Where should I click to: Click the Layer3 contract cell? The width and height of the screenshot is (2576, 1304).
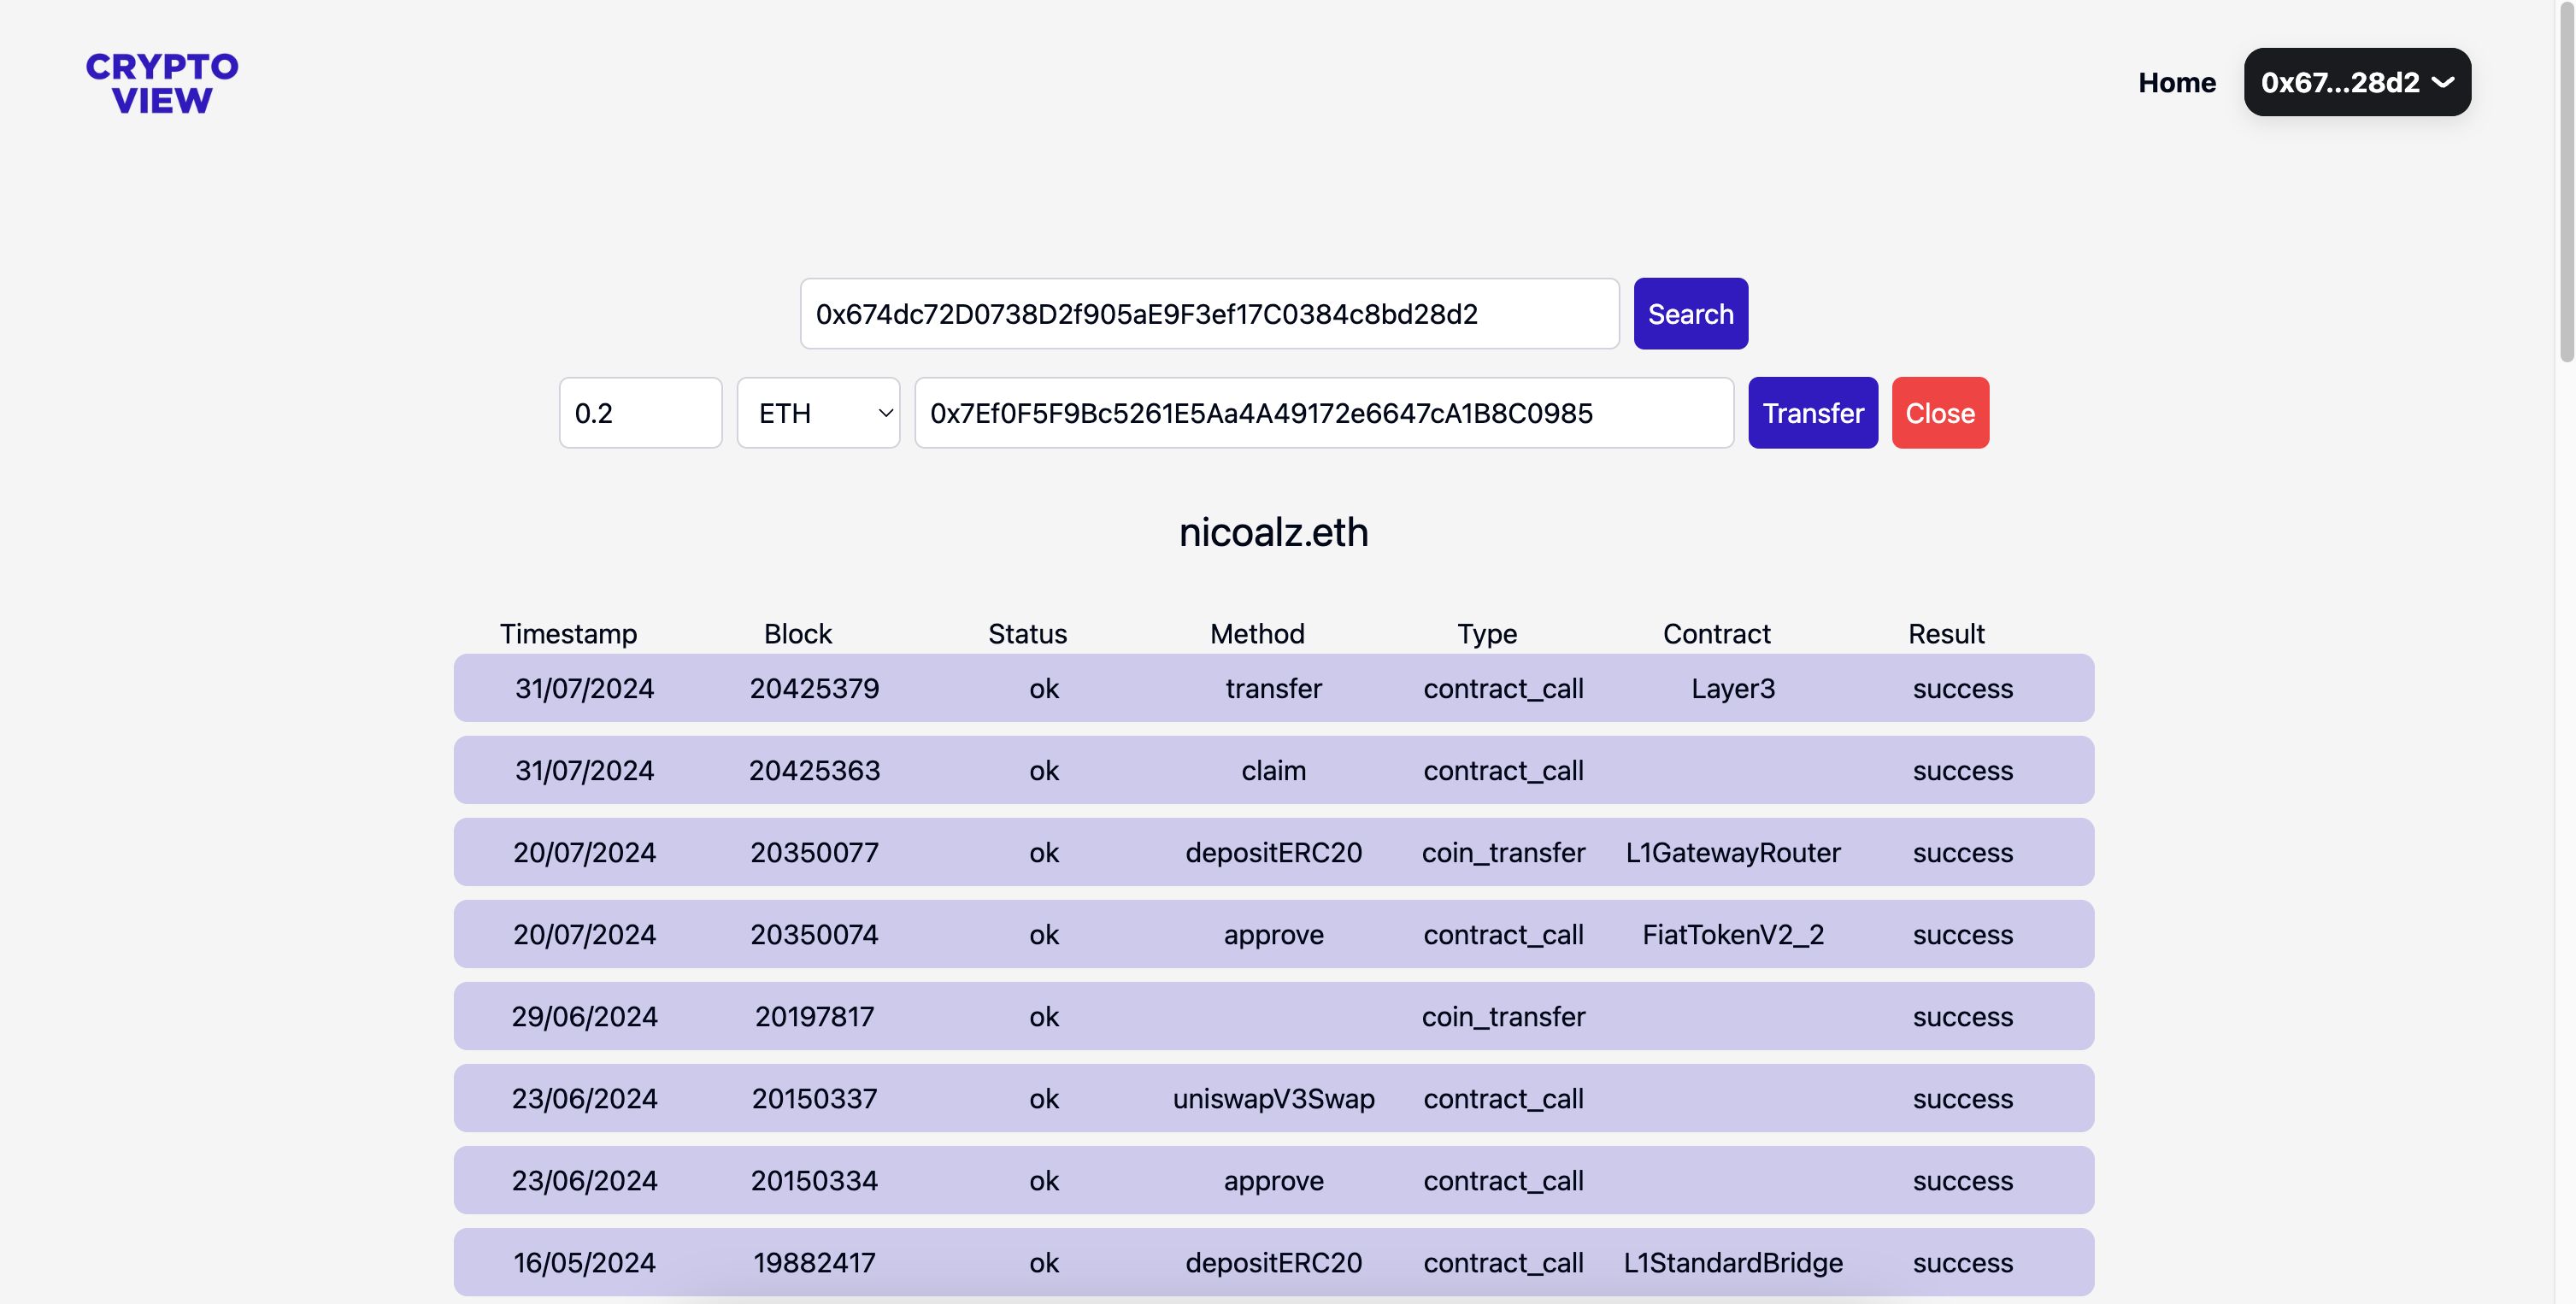[1733, 688]
